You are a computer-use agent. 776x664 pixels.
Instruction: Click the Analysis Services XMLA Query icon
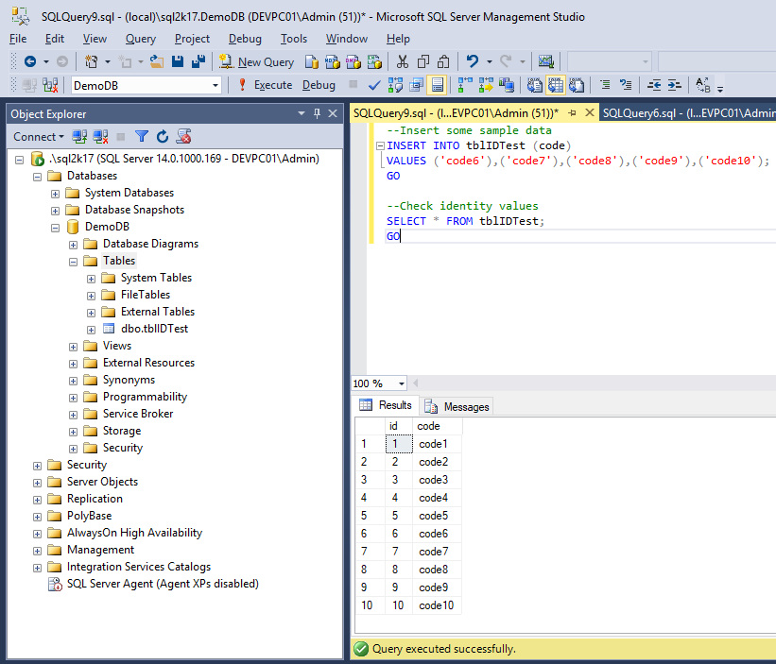[x=374, y=61]
